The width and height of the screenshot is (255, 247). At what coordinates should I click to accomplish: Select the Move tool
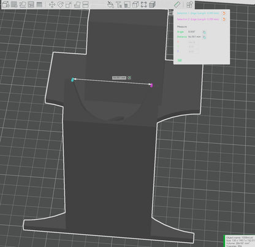pyautogui.click(x=52, y=4)
